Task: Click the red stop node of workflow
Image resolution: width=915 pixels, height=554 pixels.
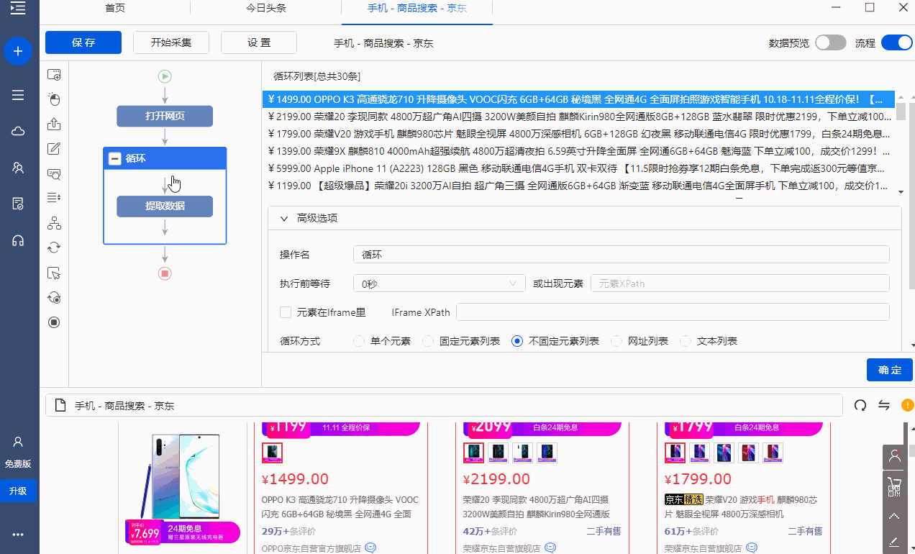Action: click(x=165, y=273)
